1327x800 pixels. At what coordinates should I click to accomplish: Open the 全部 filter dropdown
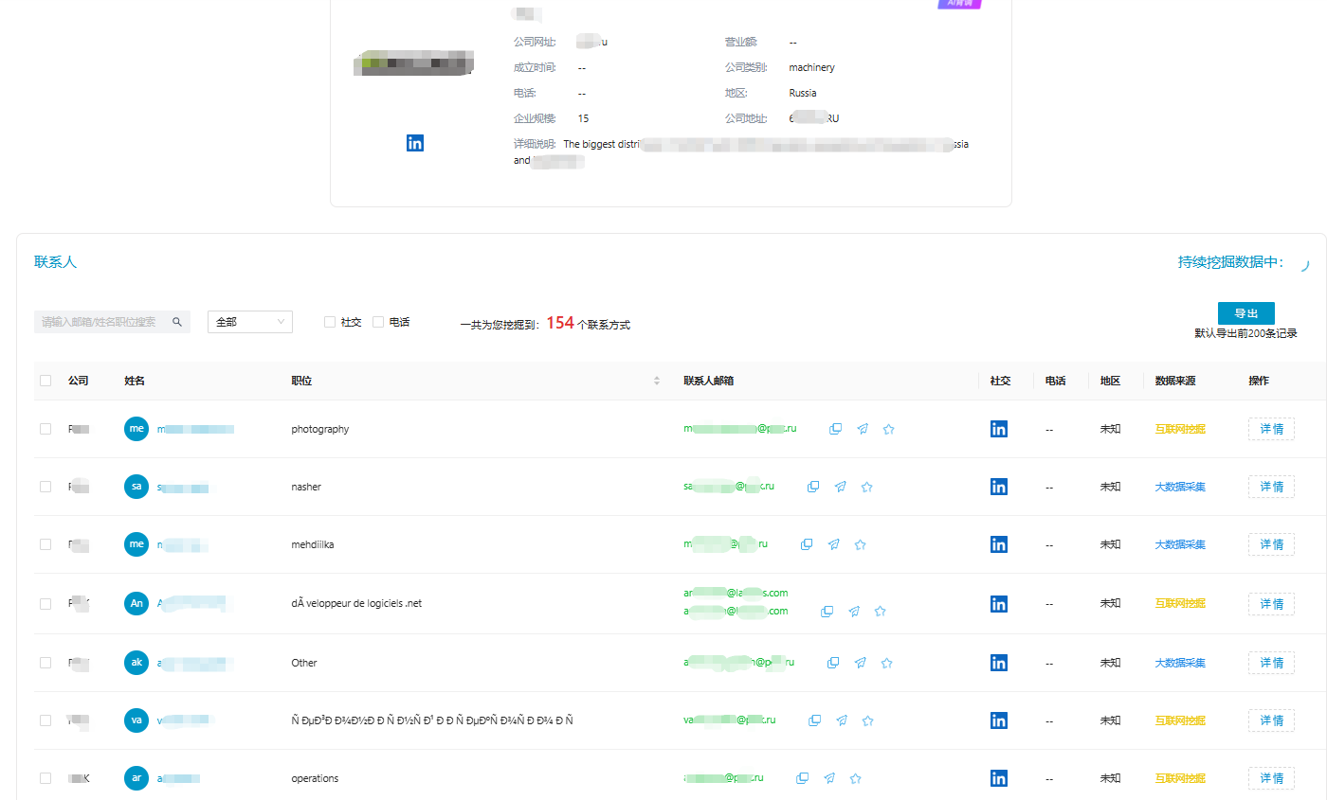pyautogui.click(x=250, y=322)
